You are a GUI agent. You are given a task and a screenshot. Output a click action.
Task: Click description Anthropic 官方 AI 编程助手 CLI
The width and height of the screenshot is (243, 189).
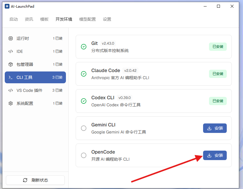[x=120, y=78]
